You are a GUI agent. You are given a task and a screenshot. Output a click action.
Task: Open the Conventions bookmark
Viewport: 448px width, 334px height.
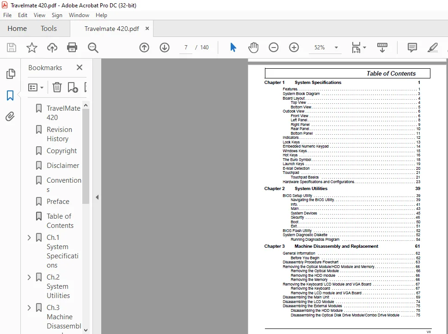(64, 185)
